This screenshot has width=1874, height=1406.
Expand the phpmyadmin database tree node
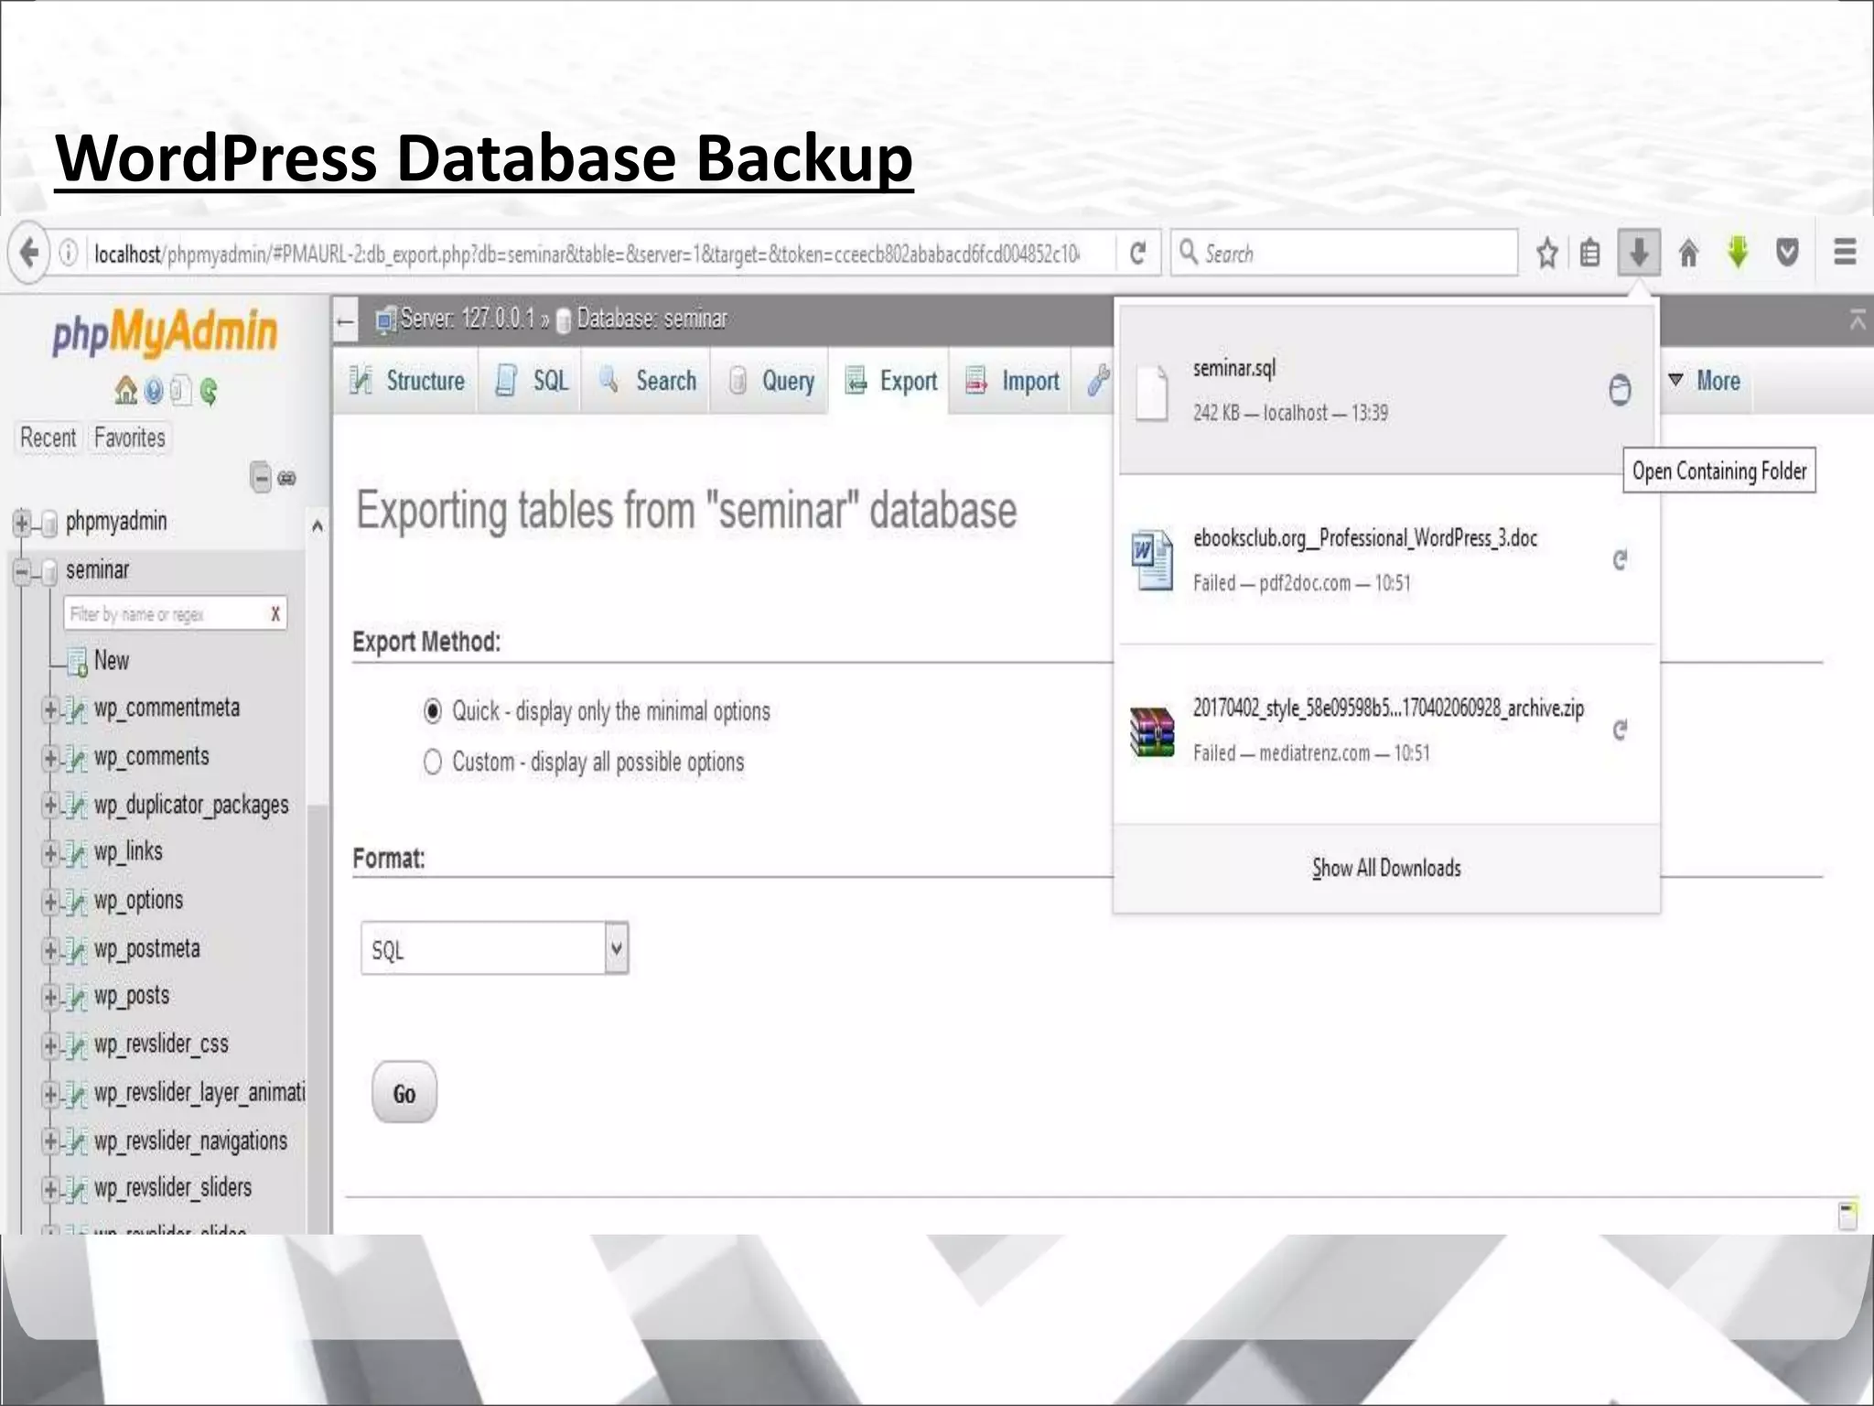tap(21, 523)
